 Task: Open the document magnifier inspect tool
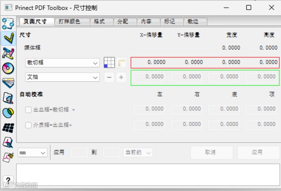[x=8, y=98]
